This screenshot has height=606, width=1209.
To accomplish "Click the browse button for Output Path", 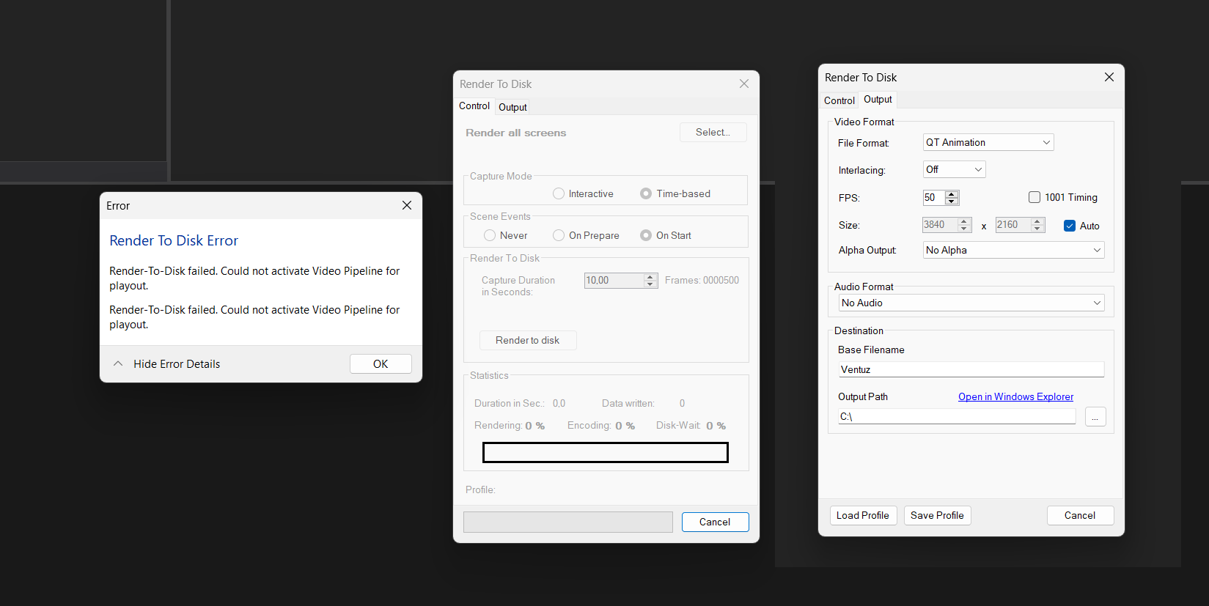I will pos(1095,417).
